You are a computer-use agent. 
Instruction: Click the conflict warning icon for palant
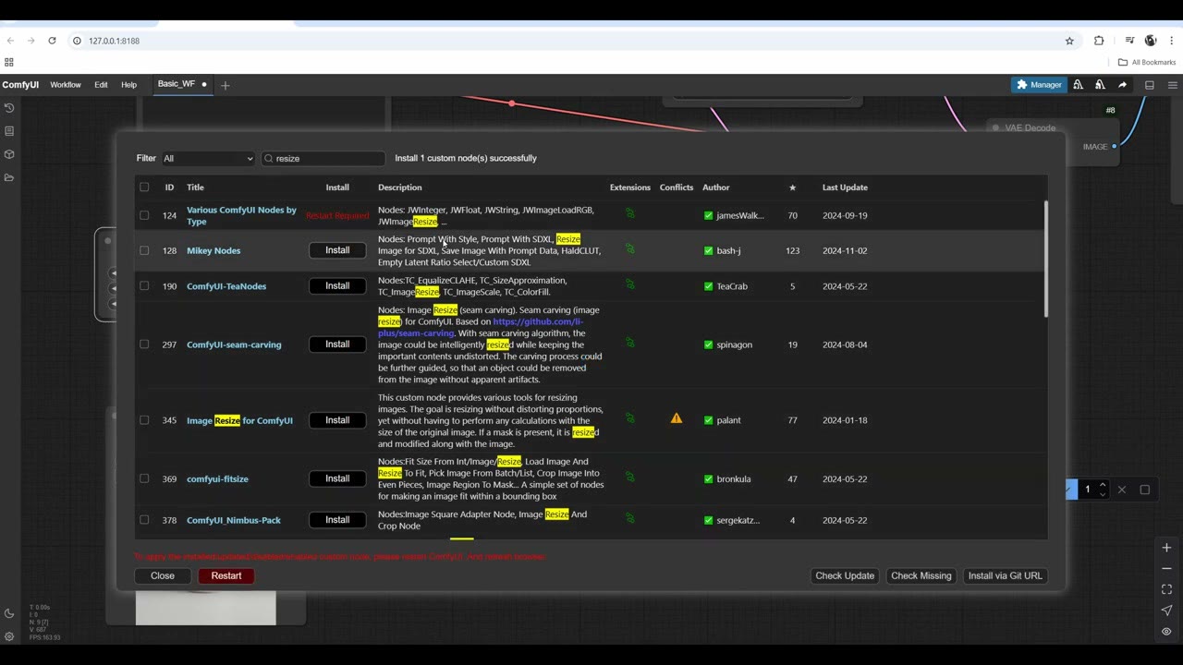677,419
